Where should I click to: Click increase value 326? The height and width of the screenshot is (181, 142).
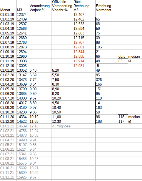(x=107, y=80)
